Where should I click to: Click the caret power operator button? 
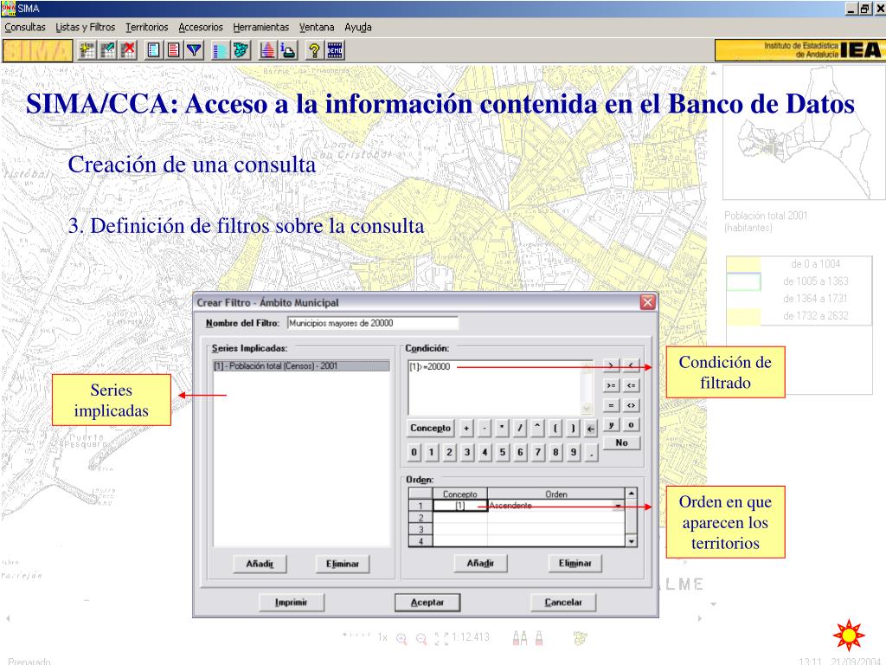[537, 429]
